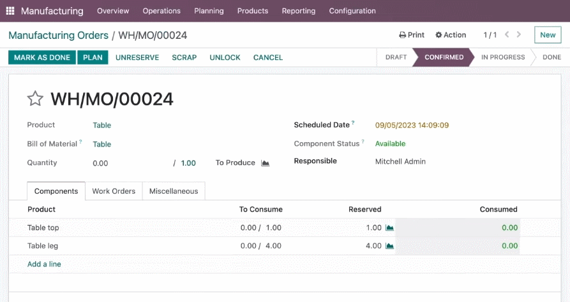Show Component Status help question mark
This screenshot has height=302, width=570.
tap(363, 141)
